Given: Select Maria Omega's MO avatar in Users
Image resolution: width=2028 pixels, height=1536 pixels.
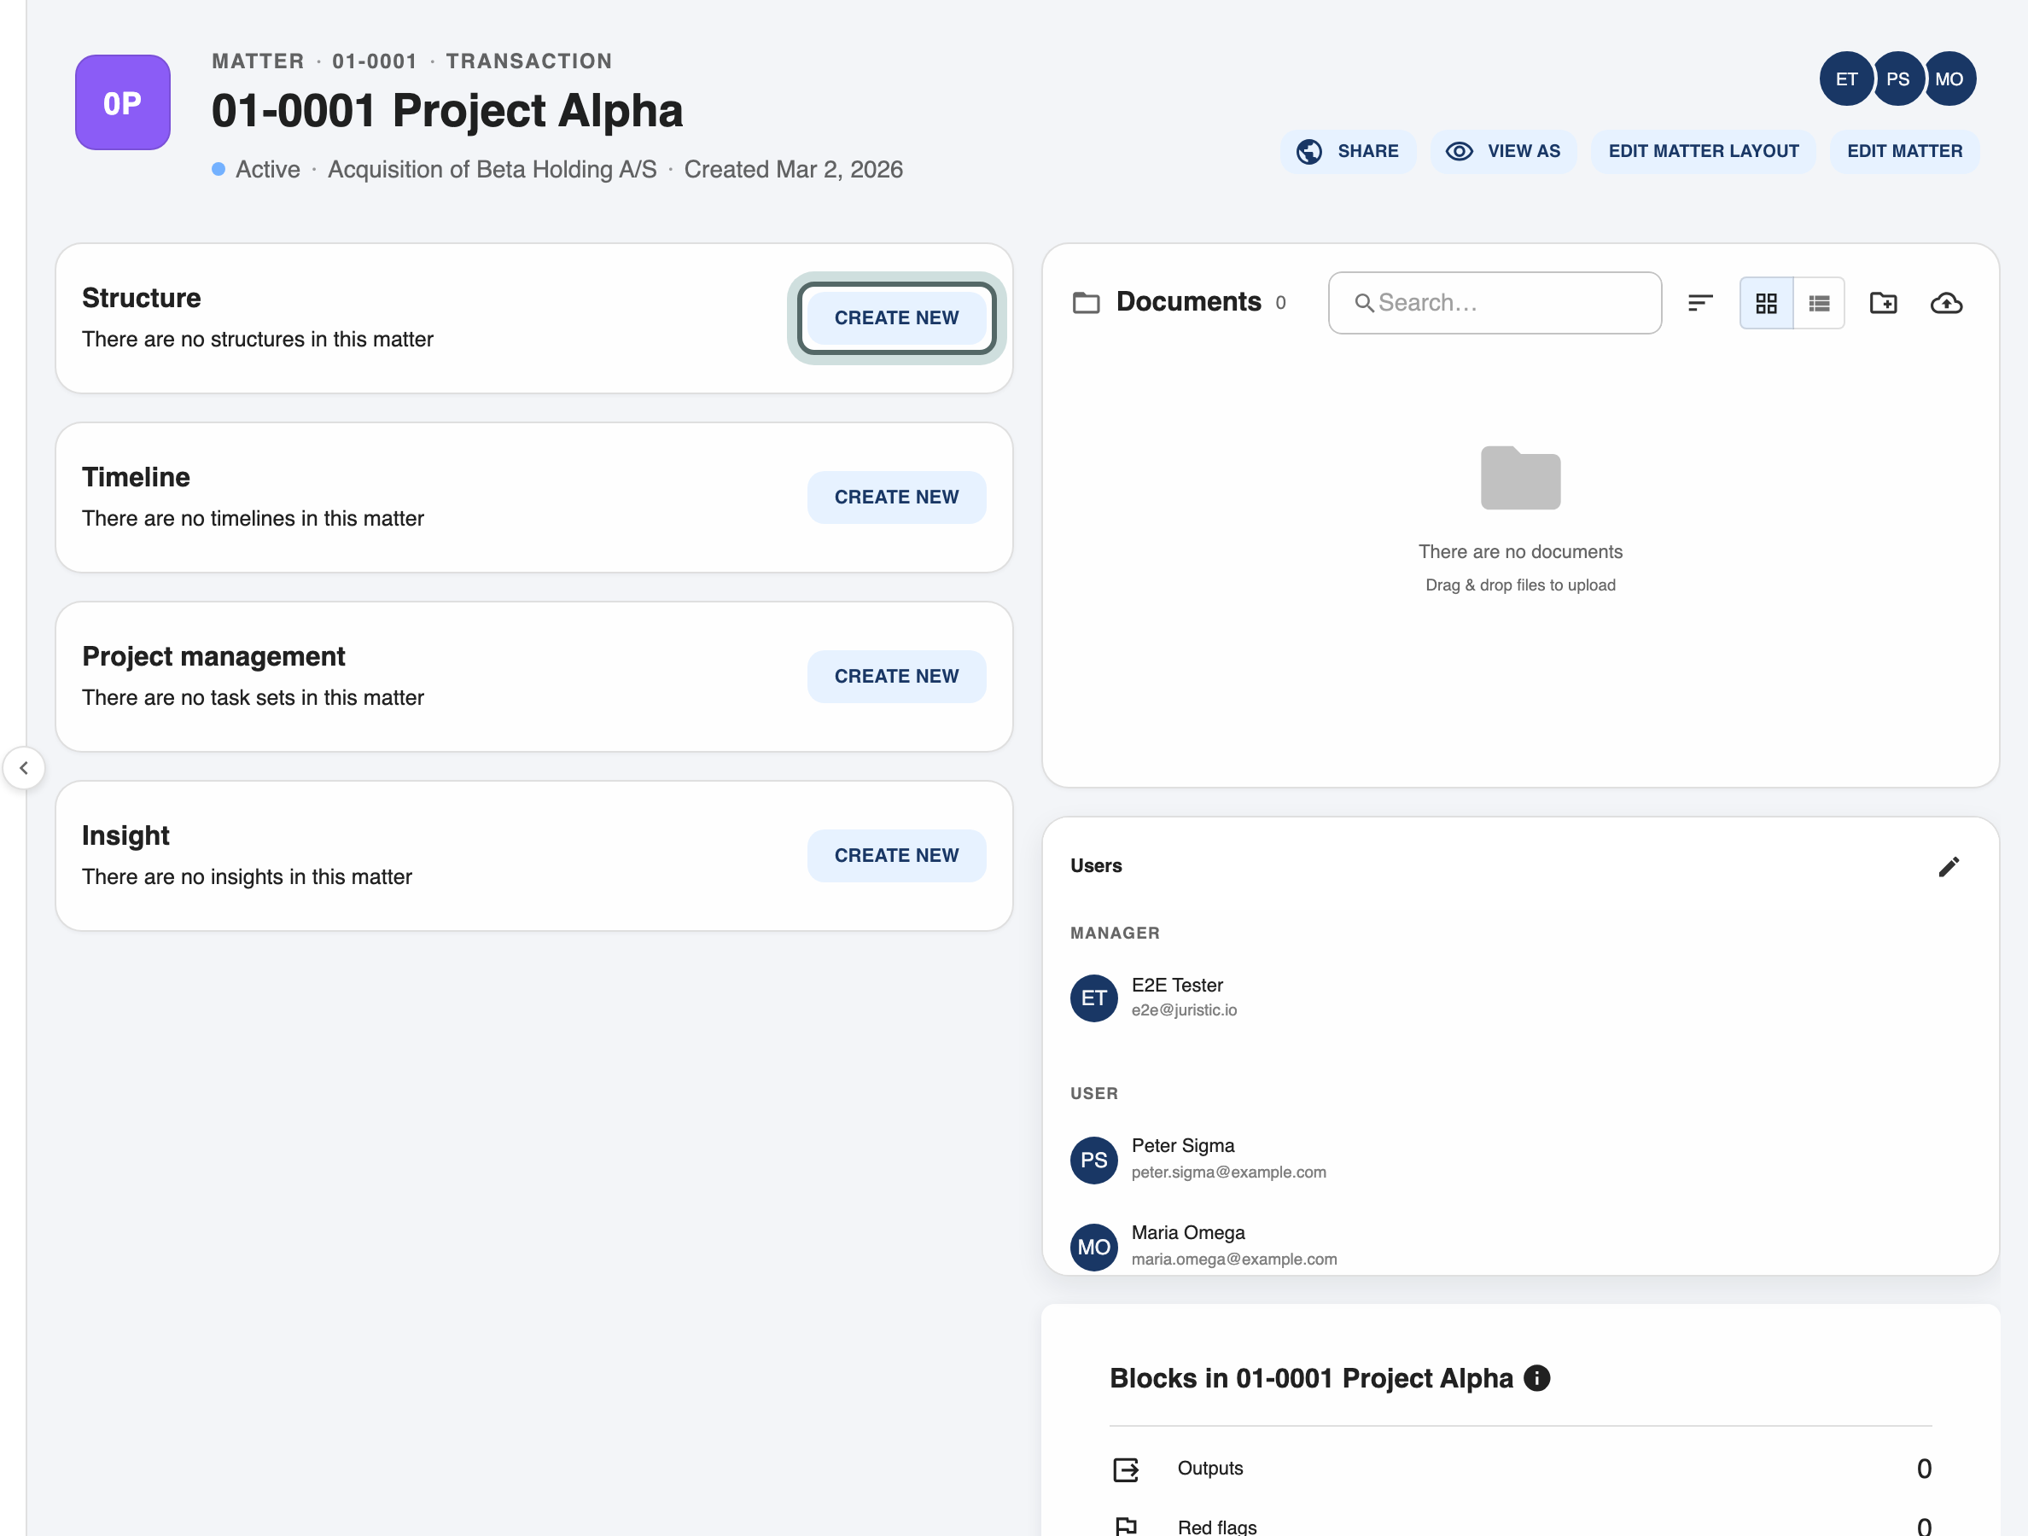Looking at the screenshot, I should click(1093, 1247).
